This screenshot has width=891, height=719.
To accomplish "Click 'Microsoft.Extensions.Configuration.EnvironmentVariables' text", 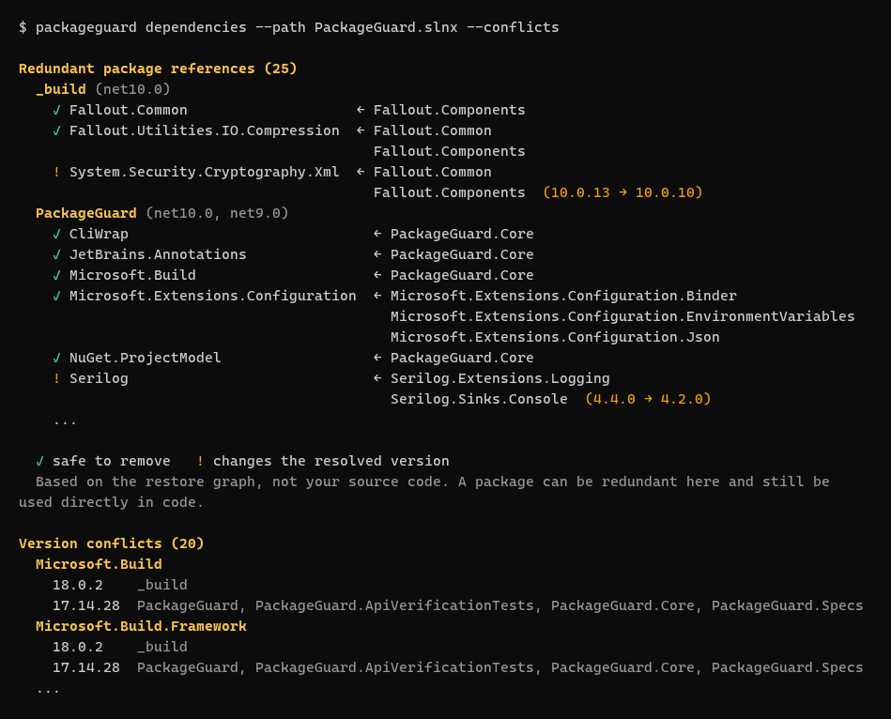I will 622,316.
